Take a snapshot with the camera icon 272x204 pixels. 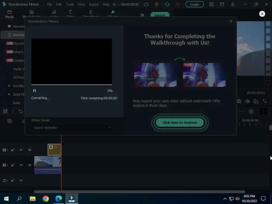click(x=239, y=101)
